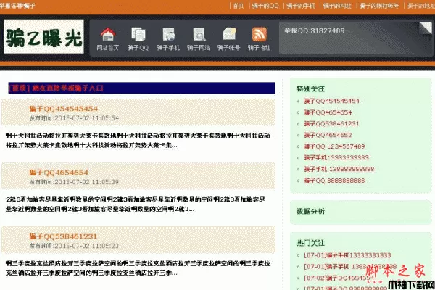Open 骗子手机 13888888888 under 特别关注
The height and width of the screenshot is (290, 435).
tap(339, 169)
